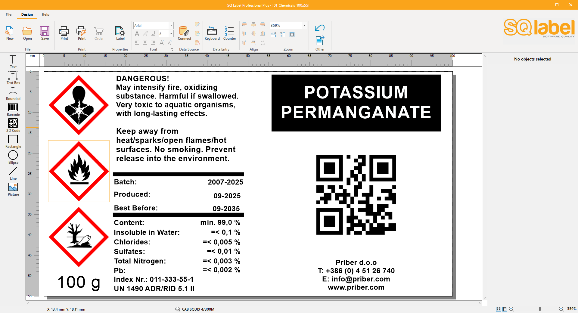Open the File menu tab
Viewport: 578px width, 313px height.
(8, 14)
